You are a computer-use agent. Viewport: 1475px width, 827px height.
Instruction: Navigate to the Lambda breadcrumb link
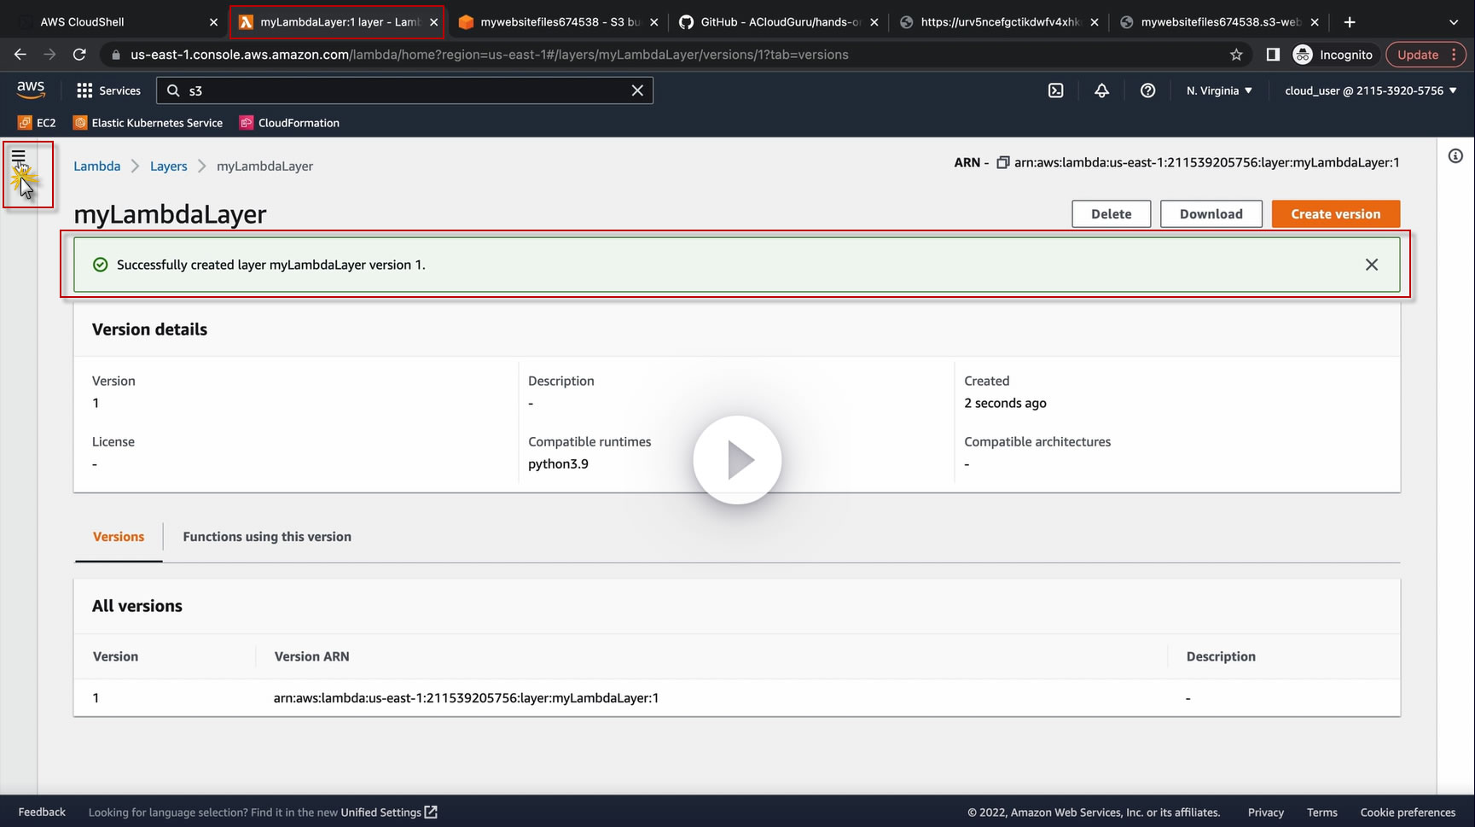click(x=97, y=166)
